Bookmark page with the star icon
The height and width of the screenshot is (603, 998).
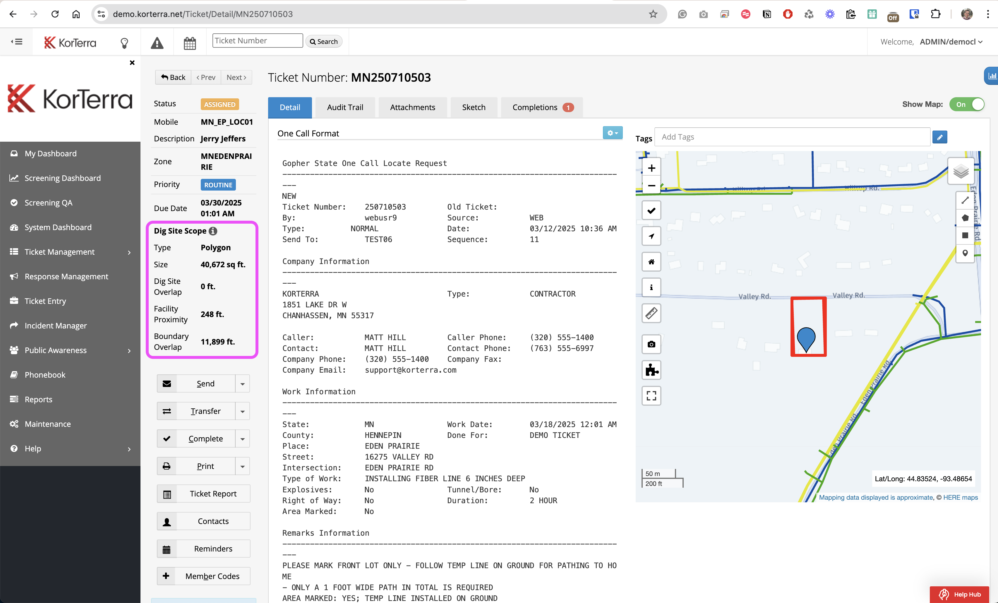click(653, 14)
